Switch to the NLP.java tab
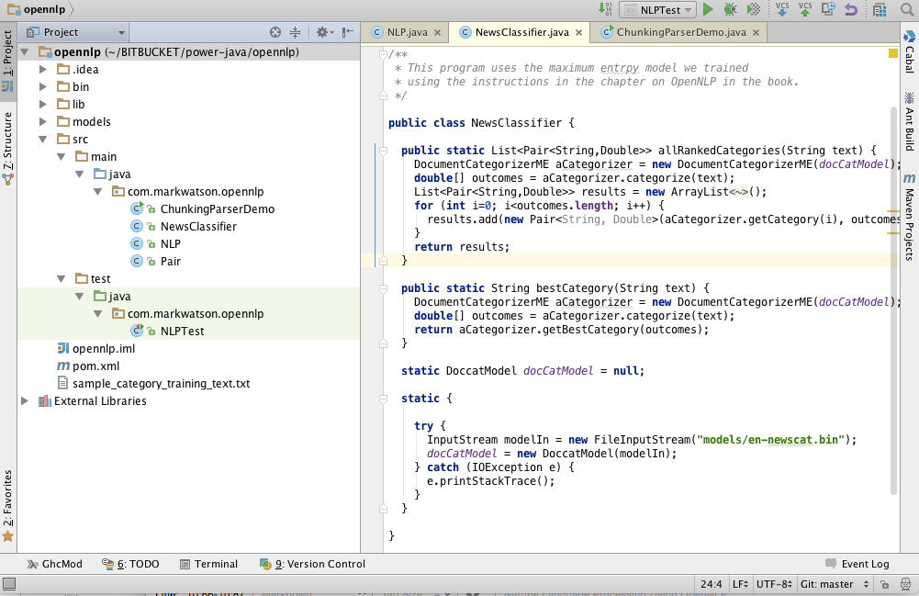 pos(407,30)
